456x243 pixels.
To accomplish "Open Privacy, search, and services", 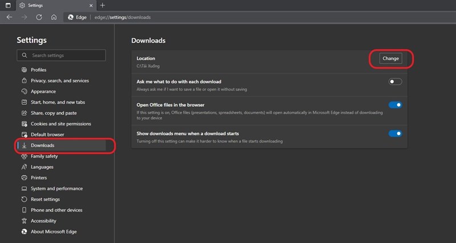I will pyautogui.click(x=61, y=80).
